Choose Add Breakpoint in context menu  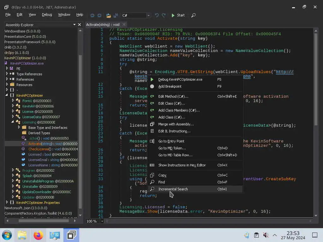(x=195, y=86)
